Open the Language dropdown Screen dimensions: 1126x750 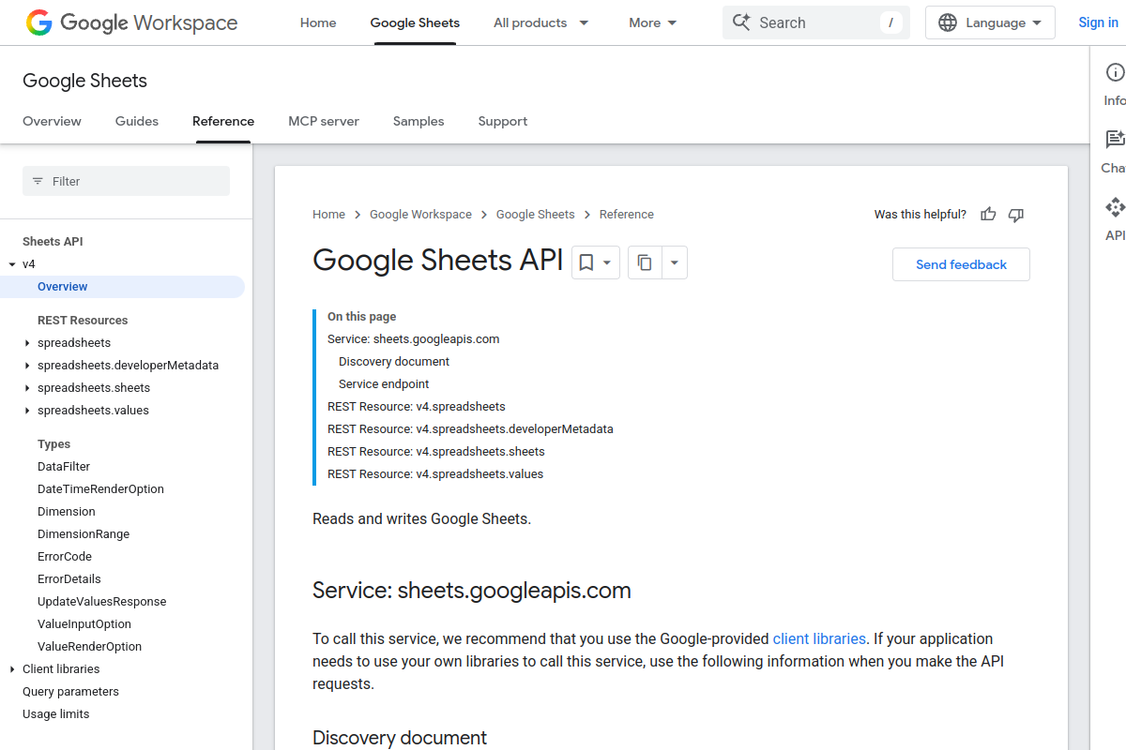tap(990, 22)
